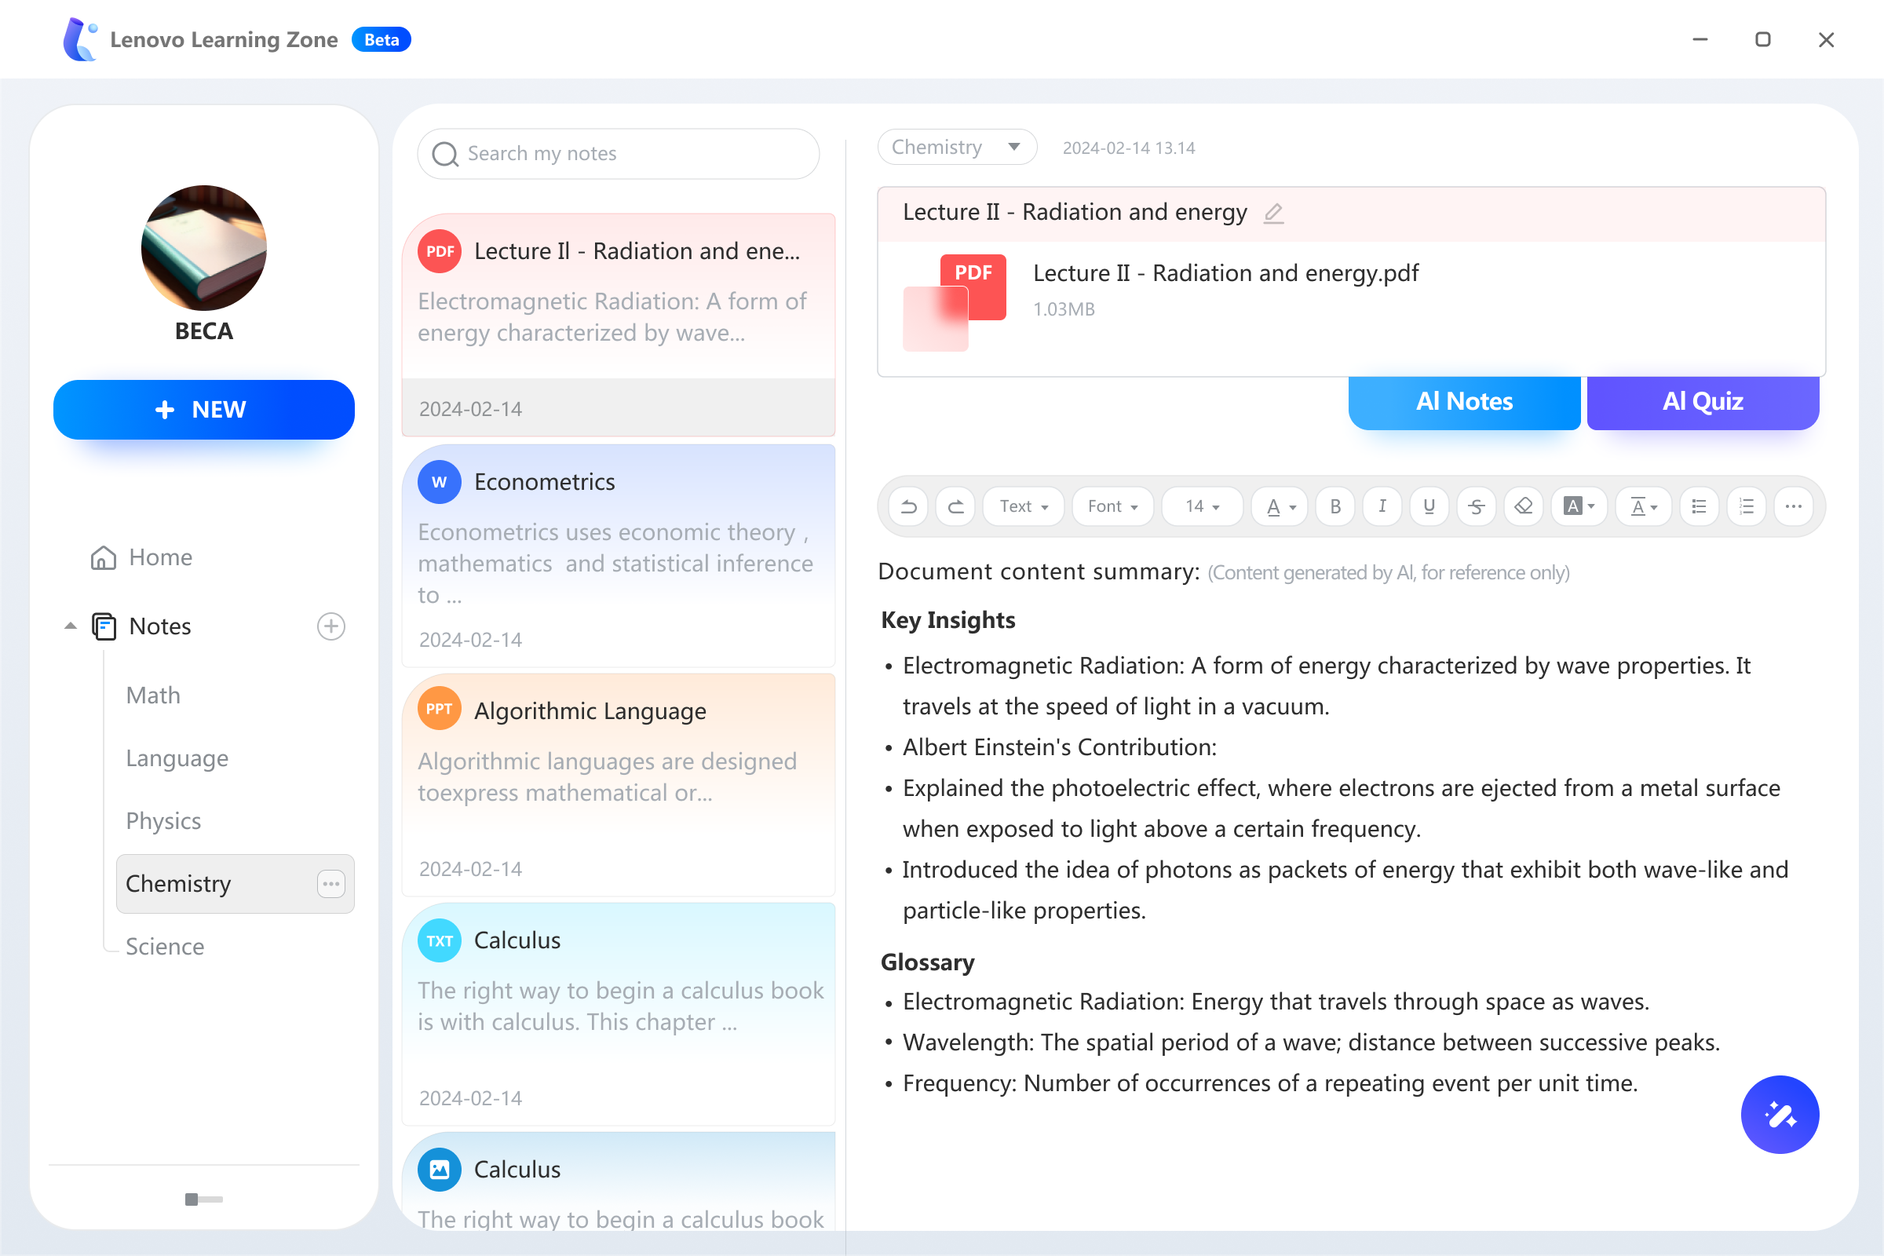Viewport: 1884px width, 1256px height.
Task: Click the AI Quiz button
Action: tap(1702, 401)
